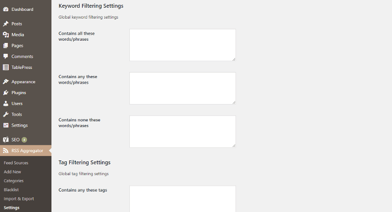Screen dimensions: 392x212
Task: Open Import & Export submenu
Action: [x=19, y=199]
